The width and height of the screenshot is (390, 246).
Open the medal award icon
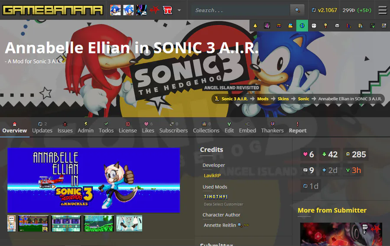click(x=325, y=26)
